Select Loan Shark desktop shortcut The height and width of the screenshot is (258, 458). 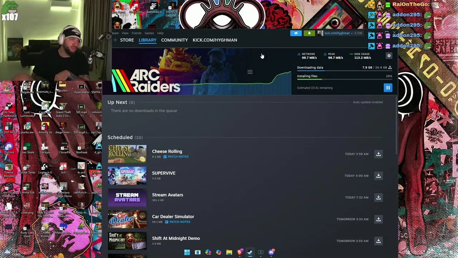point(27,148)
